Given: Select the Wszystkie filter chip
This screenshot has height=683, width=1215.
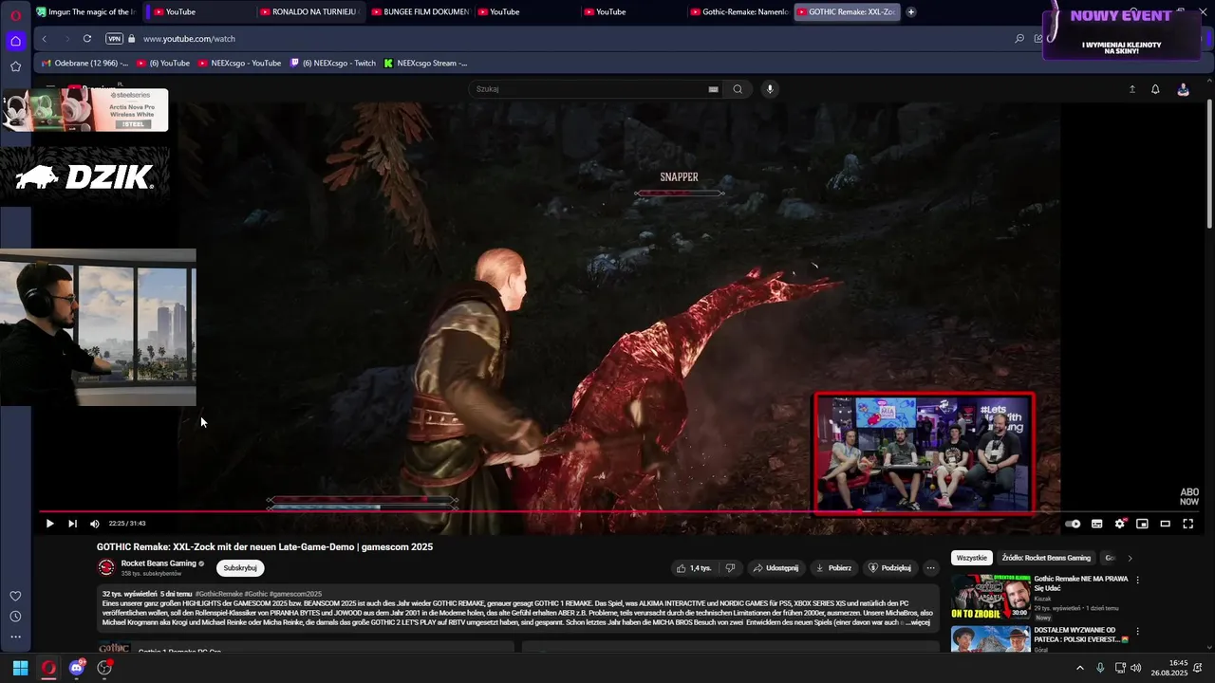Looking at the screenshot, I should [x=972, y=558].
